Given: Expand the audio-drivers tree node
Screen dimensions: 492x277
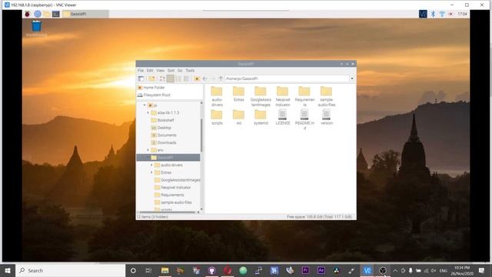Looking at the screenshot, I should pyautogui.click(x=151, y=165).
